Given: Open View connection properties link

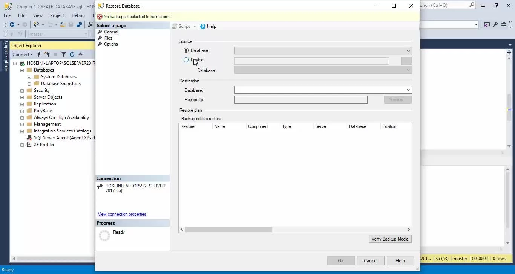Looking at the screenshot, I should 122,214.
